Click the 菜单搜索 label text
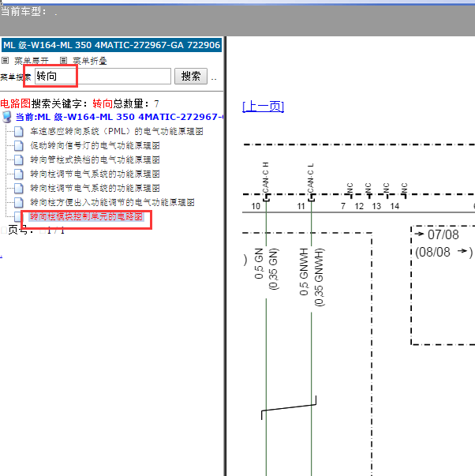The width and height of the screenshot is (475, 476). pos(16,77)
